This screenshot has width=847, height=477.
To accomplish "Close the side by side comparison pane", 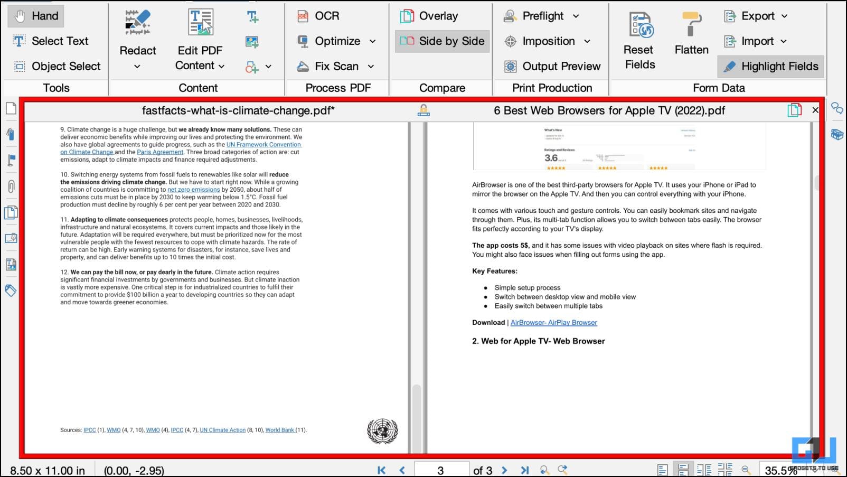I will coord(815,110).
